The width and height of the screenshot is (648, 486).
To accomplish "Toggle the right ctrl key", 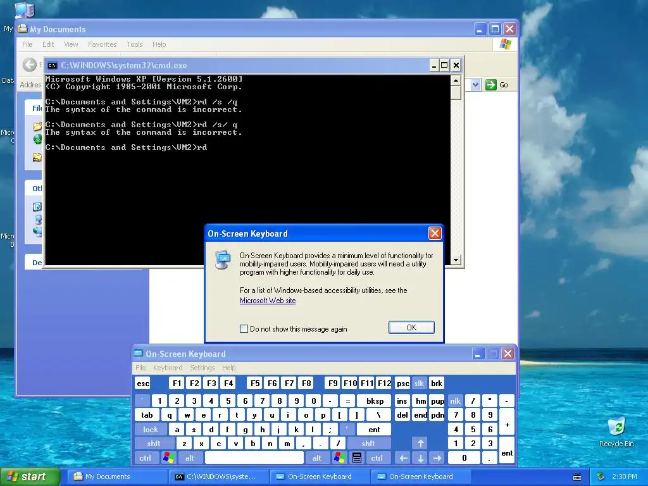I will pyautogui.click(x=377, y=458).
